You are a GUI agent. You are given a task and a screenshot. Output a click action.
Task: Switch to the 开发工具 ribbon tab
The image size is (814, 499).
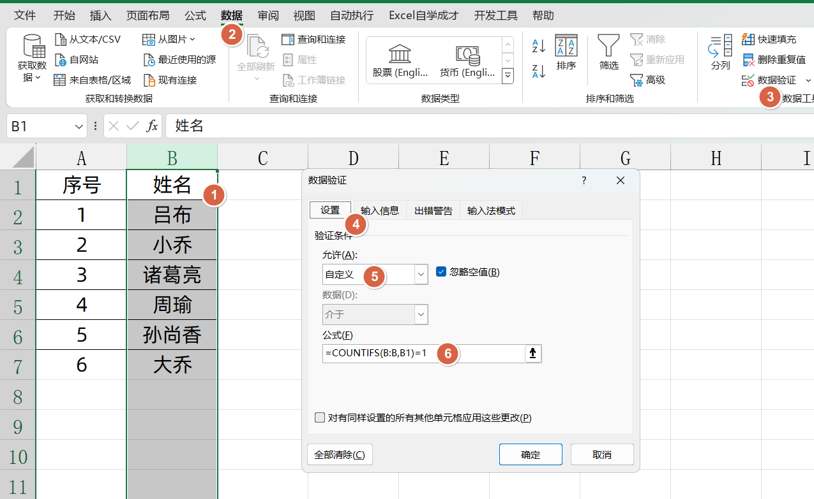[495, 15]
